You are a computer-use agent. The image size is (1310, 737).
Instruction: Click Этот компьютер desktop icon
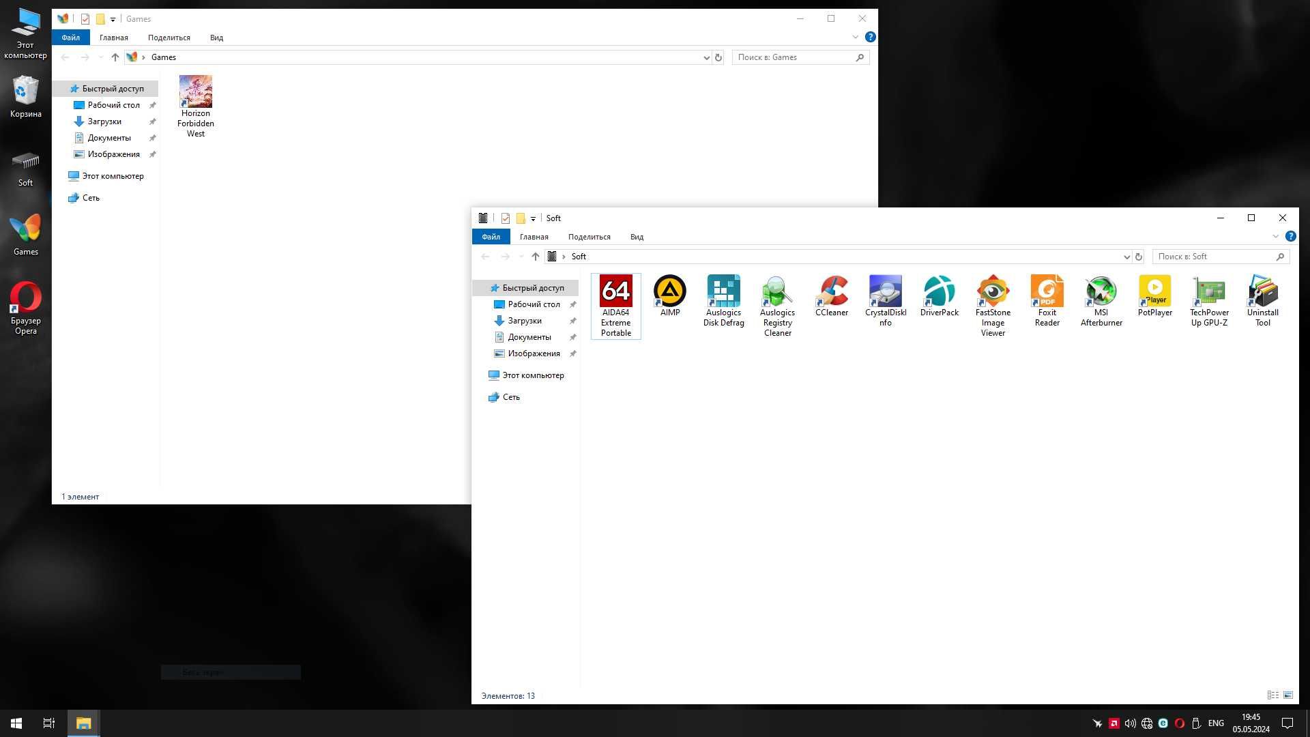tap(25, 33)
